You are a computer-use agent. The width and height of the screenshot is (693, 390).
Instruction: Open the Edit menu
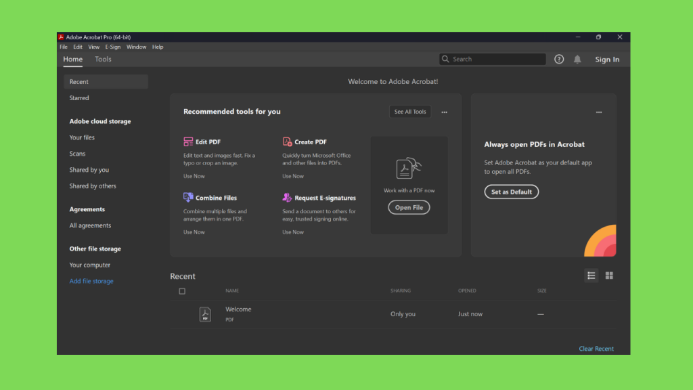coord(78,47)
